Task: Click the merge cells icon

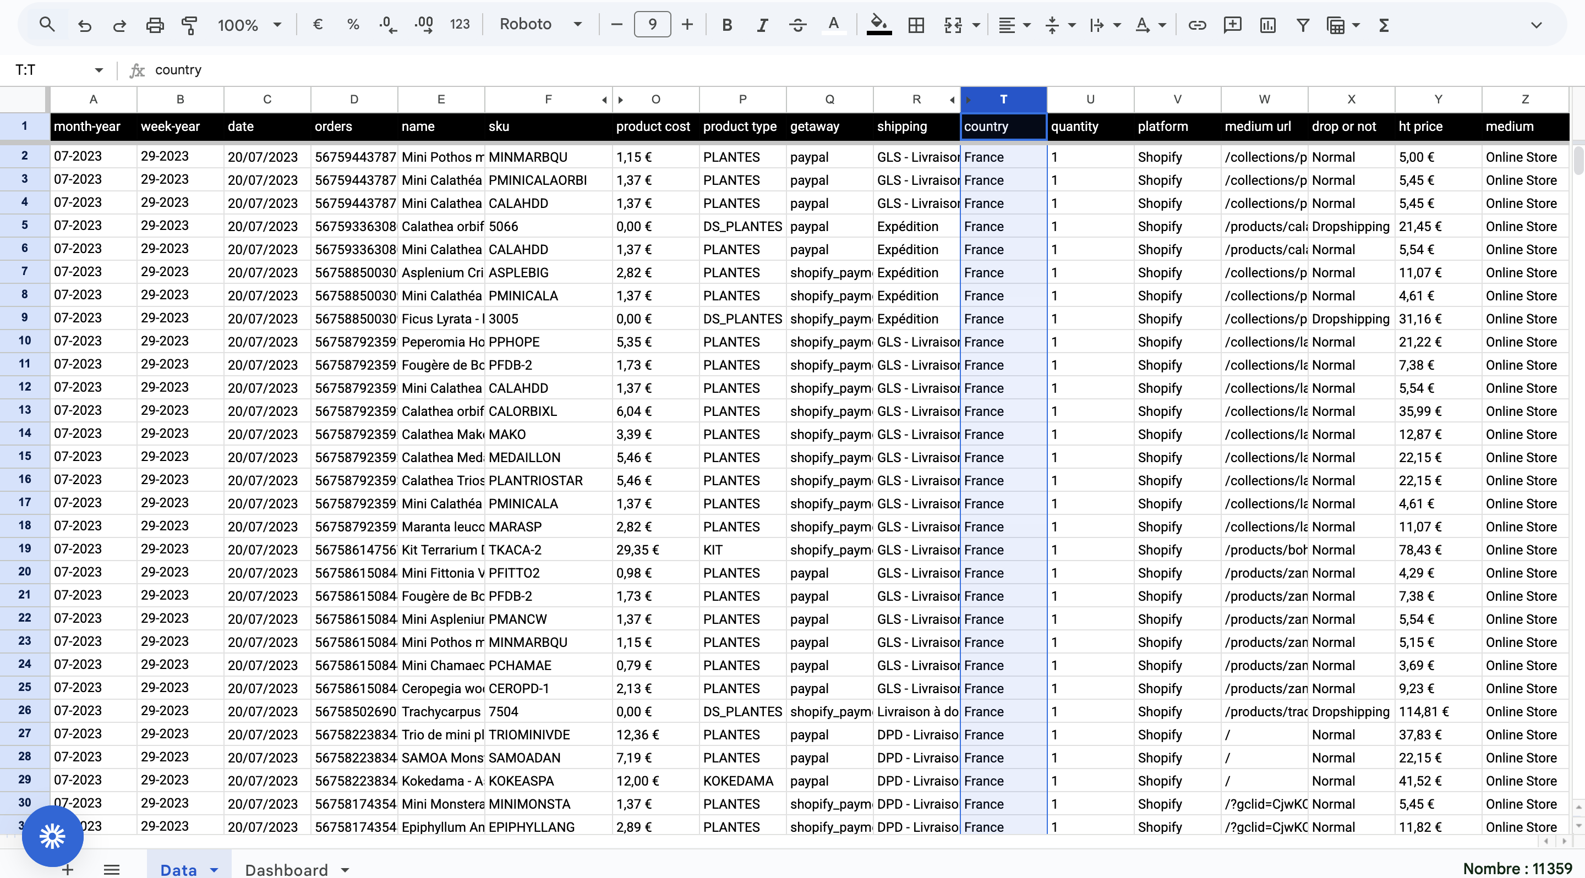Action: [x=953, y=25]
